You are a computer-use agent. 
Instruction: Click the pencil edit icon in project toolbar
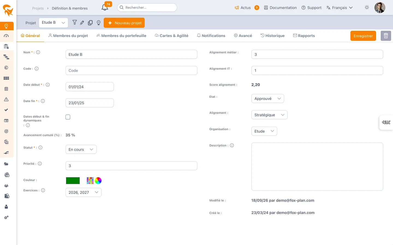click(82, 23)
